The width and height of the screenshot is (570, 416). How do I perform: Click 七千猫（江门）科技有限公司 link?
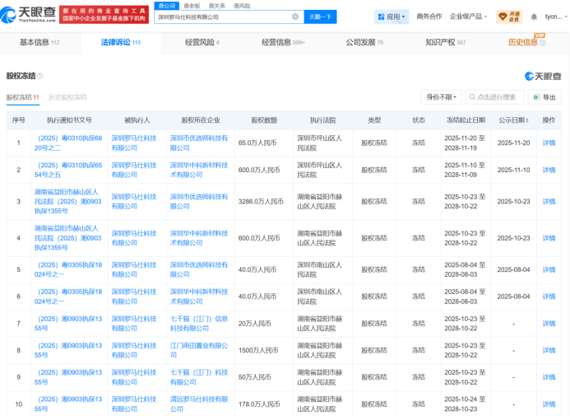pyautogui.click(x=199, y=377)
